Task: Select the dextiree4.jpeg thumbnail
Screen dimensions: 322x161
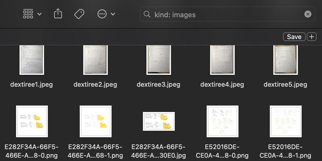Action: point(223,60)
